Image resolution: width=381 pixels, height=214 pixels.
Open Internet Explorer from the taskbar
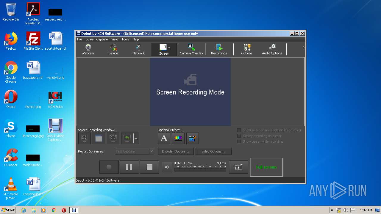point(24,210)
